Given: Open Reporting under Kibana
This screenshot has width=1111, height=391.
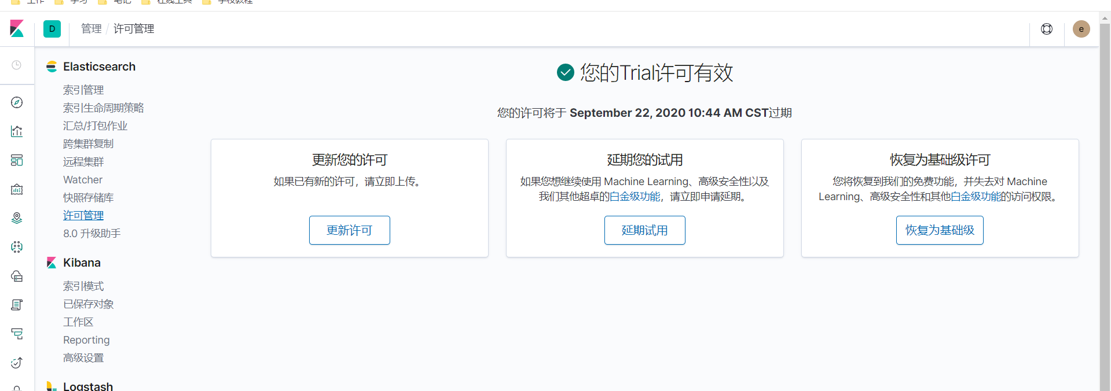Looking at the screenshot, I should [x=86, y=340].
